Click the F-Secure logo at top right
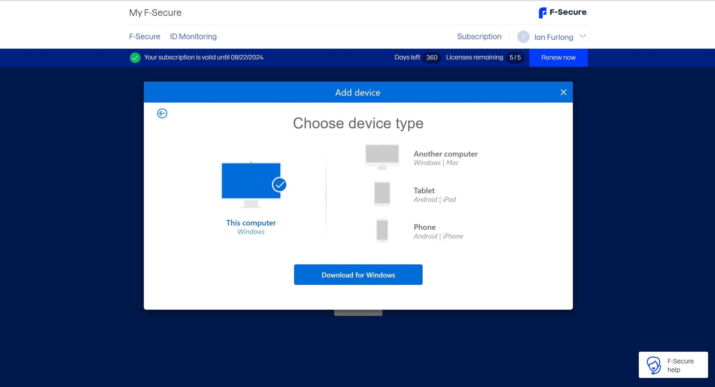 click(563, 13)
